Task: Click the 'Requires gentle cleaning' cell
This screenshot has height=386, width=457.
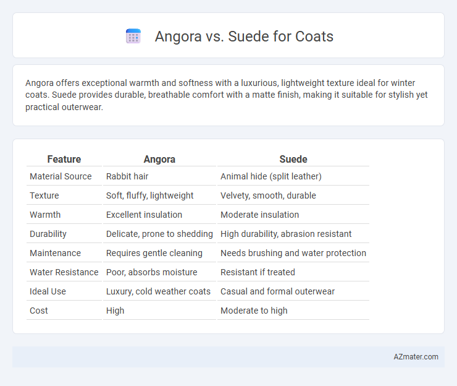Action: pos(154,253)
